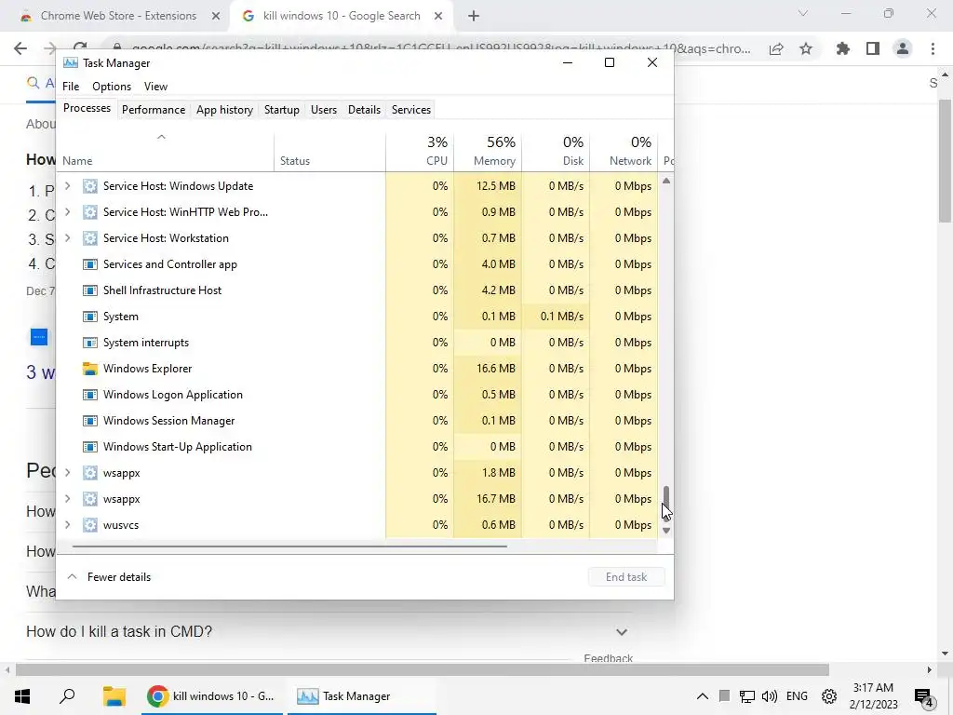The height and width of the screenshot is (715, 953).
Task: Open the File menu in Task Manager
Action: tap(71, 87)
